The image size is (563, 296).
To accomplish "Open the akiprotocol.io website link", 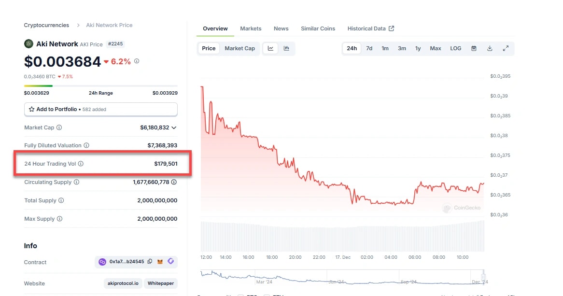I will tap(123, 283).
